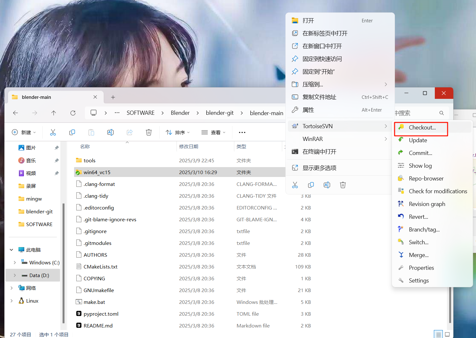The width and height of the screenshot is (476, 338).
Task: Select the win64_vc15 folder row
Action: click(179, 172)
